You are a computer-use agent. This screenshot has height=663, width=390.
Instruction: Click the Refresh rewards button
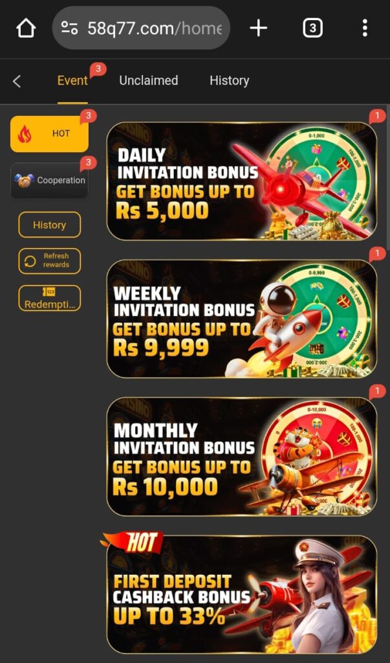click(49, 261)
